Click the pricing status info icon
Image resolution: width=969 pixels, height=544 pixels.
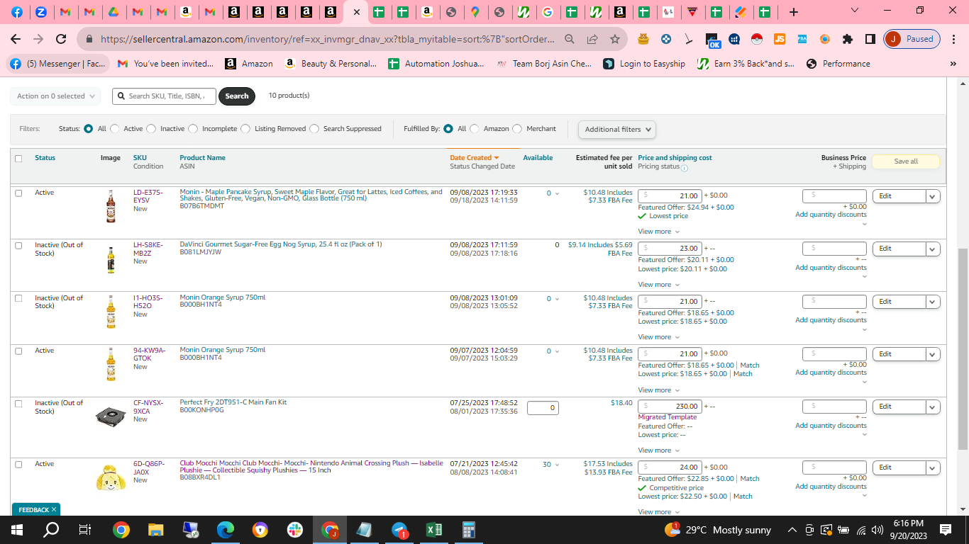pos(685,168)
